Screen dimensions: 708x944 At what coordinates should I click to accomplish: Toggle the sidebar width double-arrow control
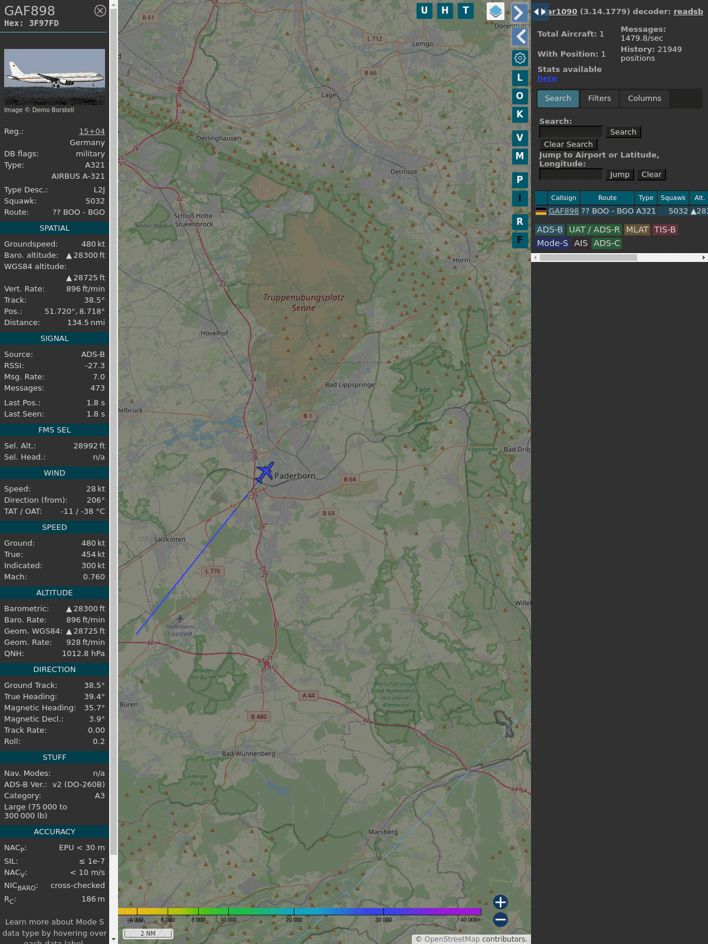540,12
